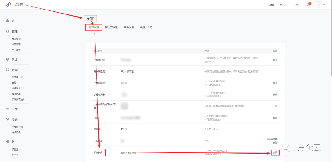Screen dimensions: 332x162
Task: Click the 评价人数不足 value text
Action: coord(127,72)
